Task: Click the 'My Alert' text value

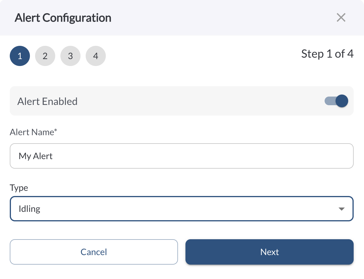Action: (36, 156)
